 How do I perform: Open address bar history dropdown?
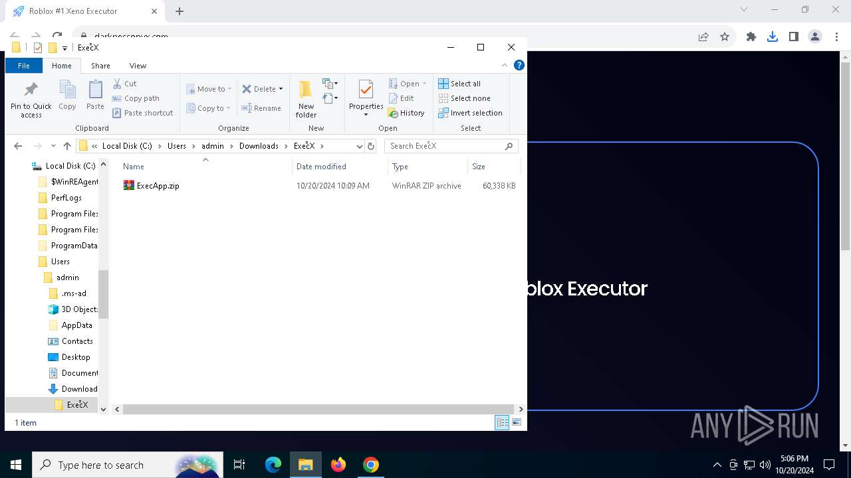(359, 146)
